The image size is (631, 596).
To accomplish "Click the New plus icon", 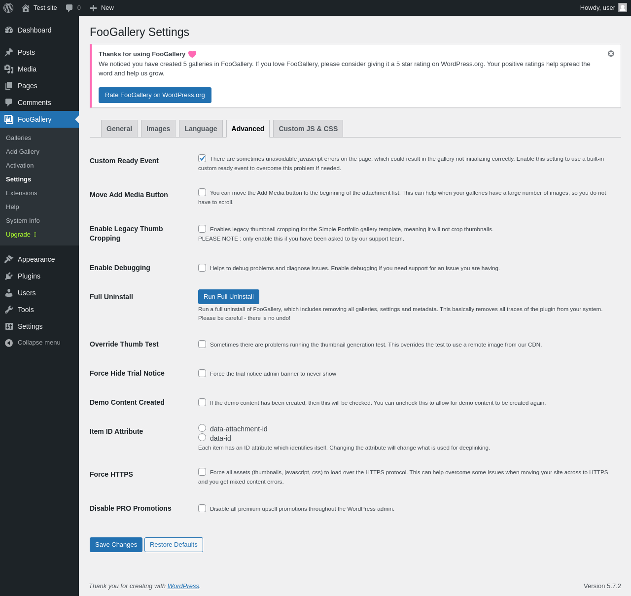I will [93, 8].
